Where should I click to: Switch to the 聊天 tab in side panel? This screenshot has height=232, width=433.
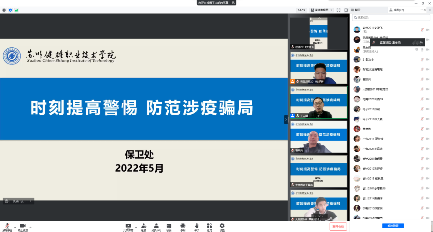[x=358, y=10]
